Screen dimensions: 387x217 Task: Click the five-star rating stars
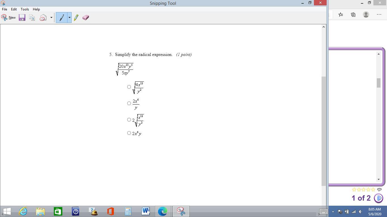[363, 190]
